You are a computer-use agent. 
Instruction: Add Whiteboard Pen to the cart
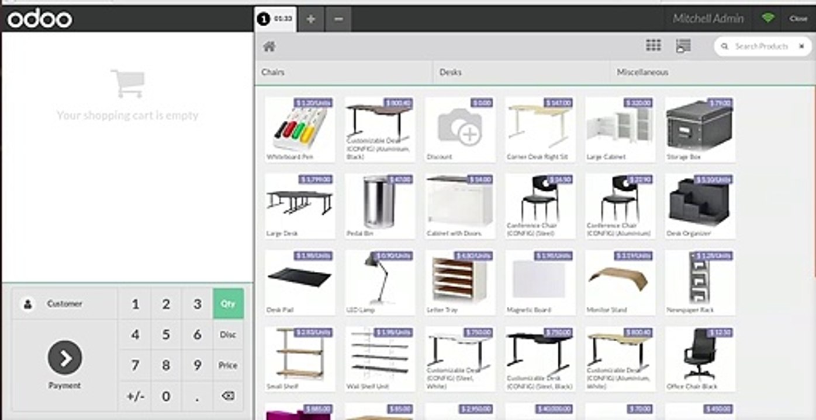point(300,129)
